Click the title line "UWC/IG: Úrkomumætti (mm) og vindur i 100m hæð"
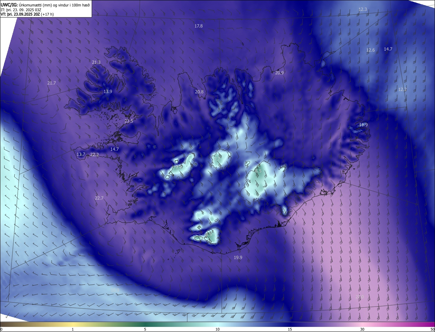Image resolution: width=435 pixels, height=332 pixels. [x=45, y=5]
